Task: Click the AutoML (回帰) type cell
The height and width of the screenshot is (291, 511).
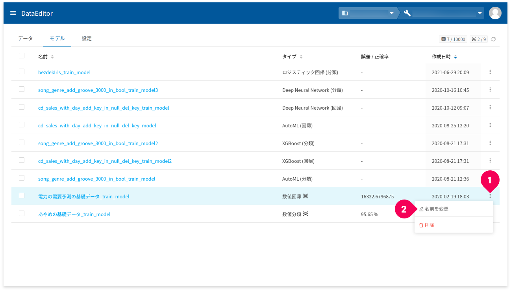Action: click(x=297, y=126)
